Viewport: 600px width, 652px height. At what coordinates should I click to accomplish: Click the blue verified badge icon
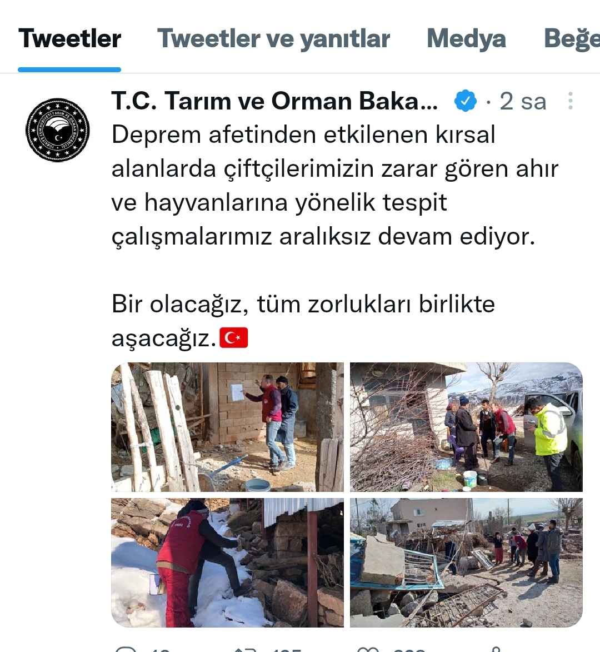(465, 101)
